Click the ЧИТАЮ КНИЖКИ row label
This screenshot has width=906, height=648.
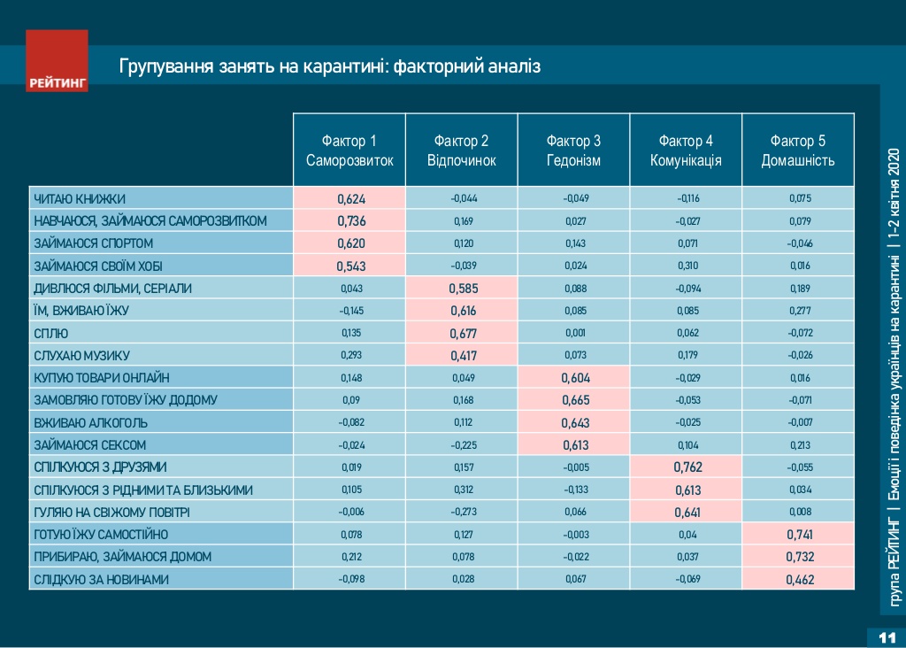(x=80, y=198)
